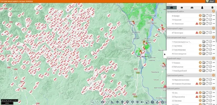Open the brightness sun icon in bottom toolbar
Viewport: 217px width, 105px height.
107,102
